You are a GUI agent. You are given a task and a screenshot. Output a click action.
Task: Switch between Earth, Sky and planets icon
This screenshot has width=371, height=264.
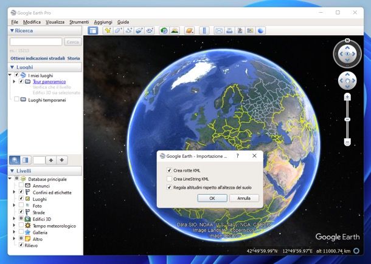(189, 30)
